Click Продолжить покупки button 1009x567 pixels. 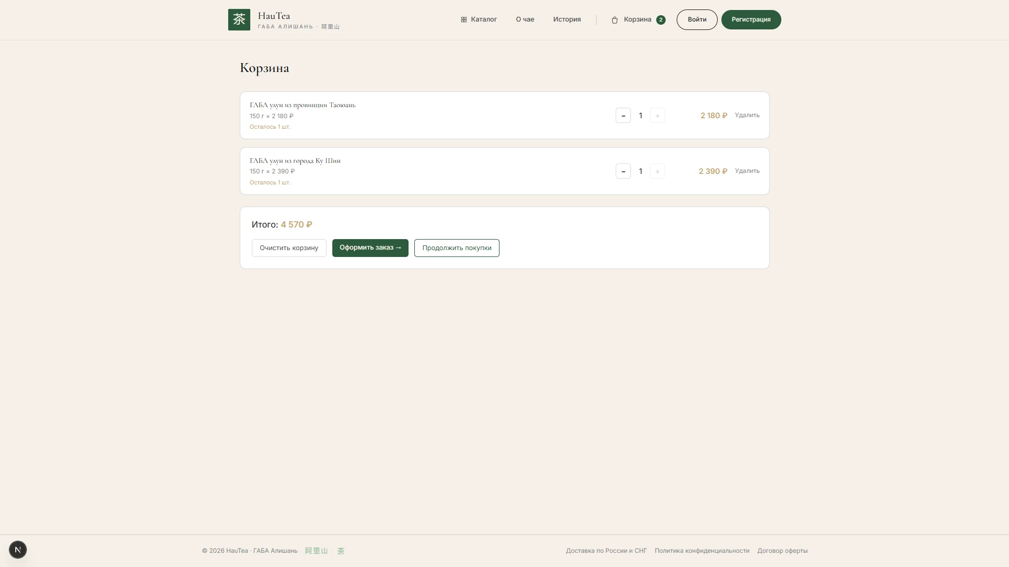456,248
